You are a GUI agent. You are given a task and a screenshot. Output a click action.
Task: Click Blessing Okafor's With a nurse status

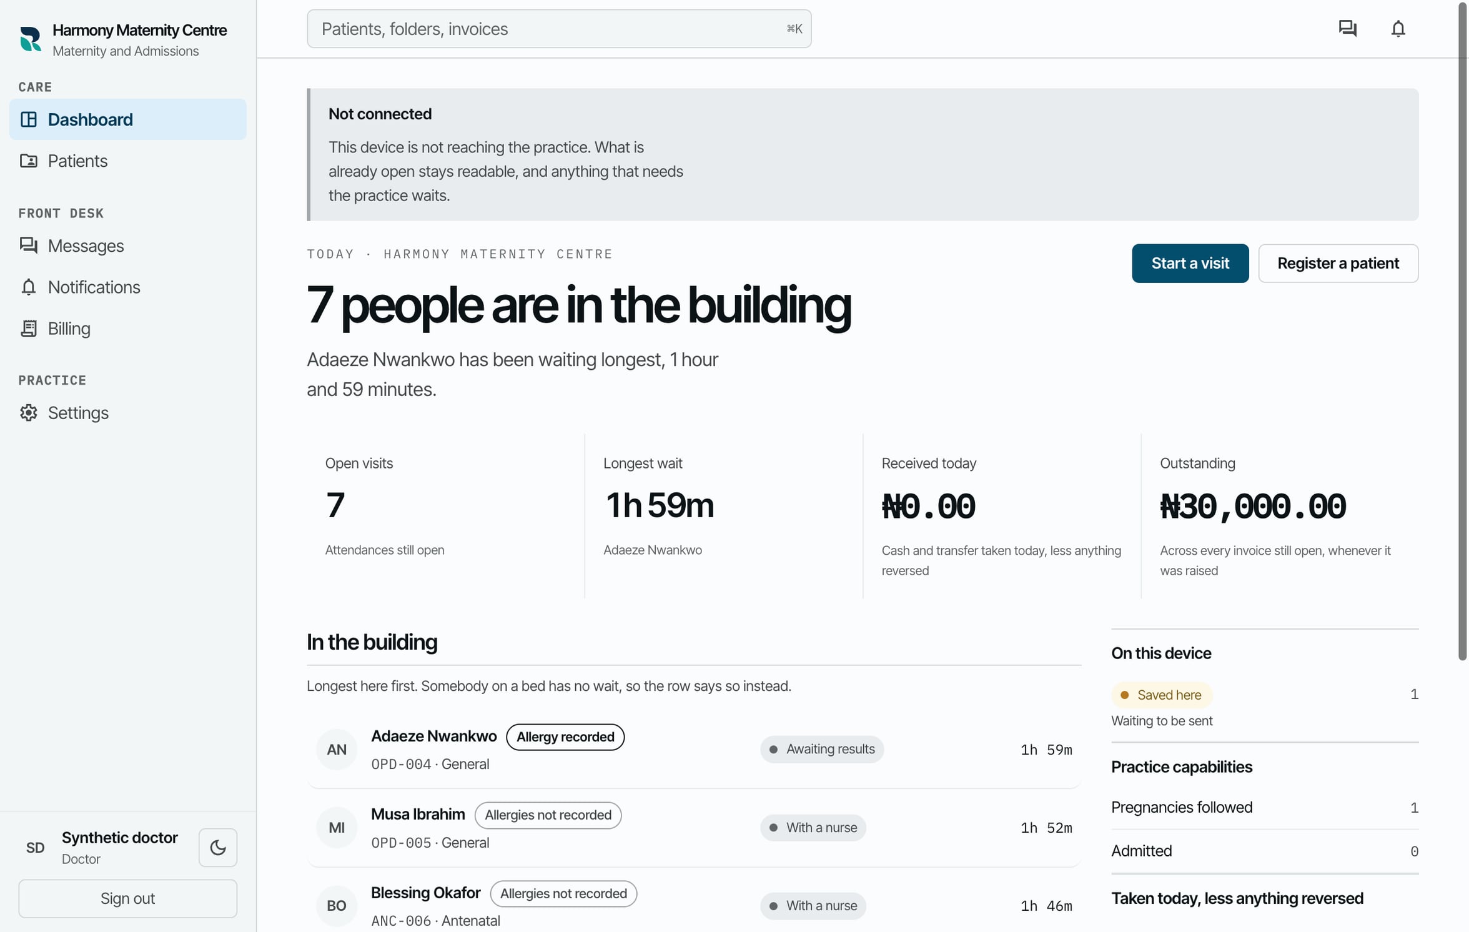coord(813,906)
